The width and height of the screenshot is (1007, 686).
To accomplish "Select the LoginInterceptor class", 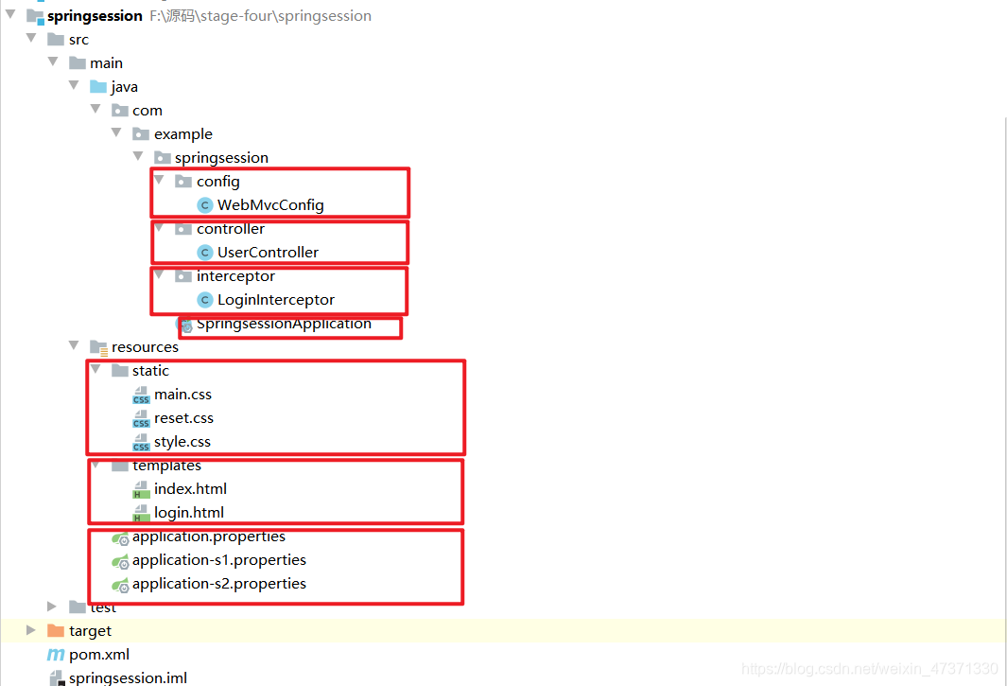I will point(276,300).
